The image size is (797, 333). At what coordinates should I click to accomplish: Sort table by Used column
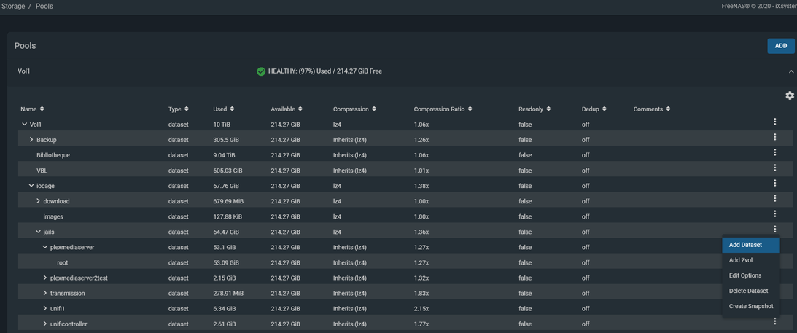click(223, 109)
